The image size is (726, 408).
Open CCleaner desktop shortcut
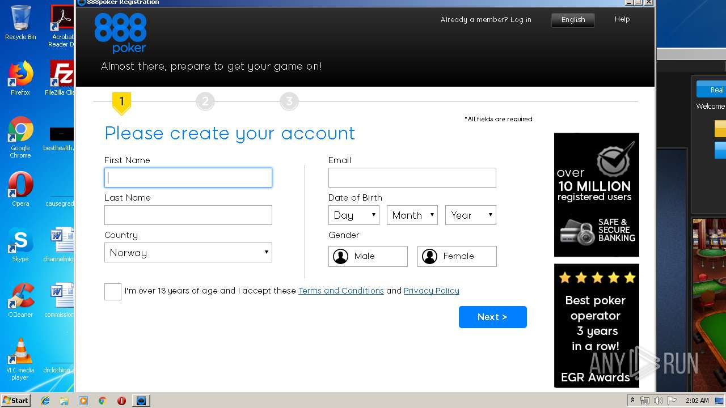20,300
